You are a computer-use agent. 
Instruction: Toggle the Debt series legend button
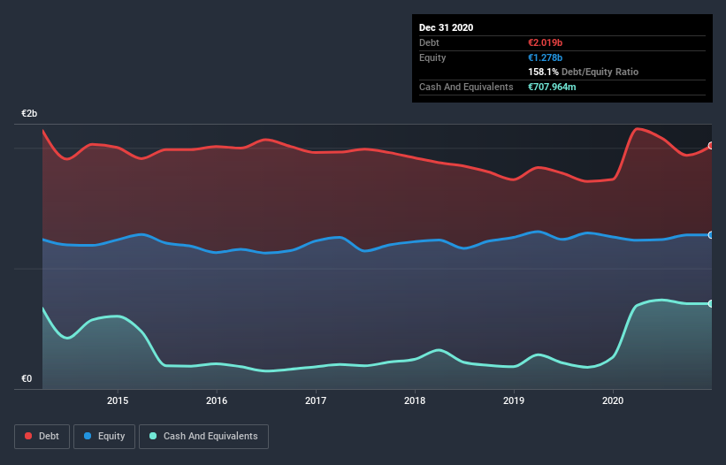tap(42, 437)
